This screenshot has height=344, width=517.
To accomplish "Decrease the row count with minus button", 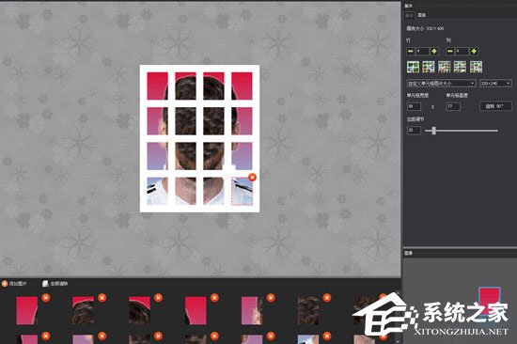I will [x=411, y=51].
